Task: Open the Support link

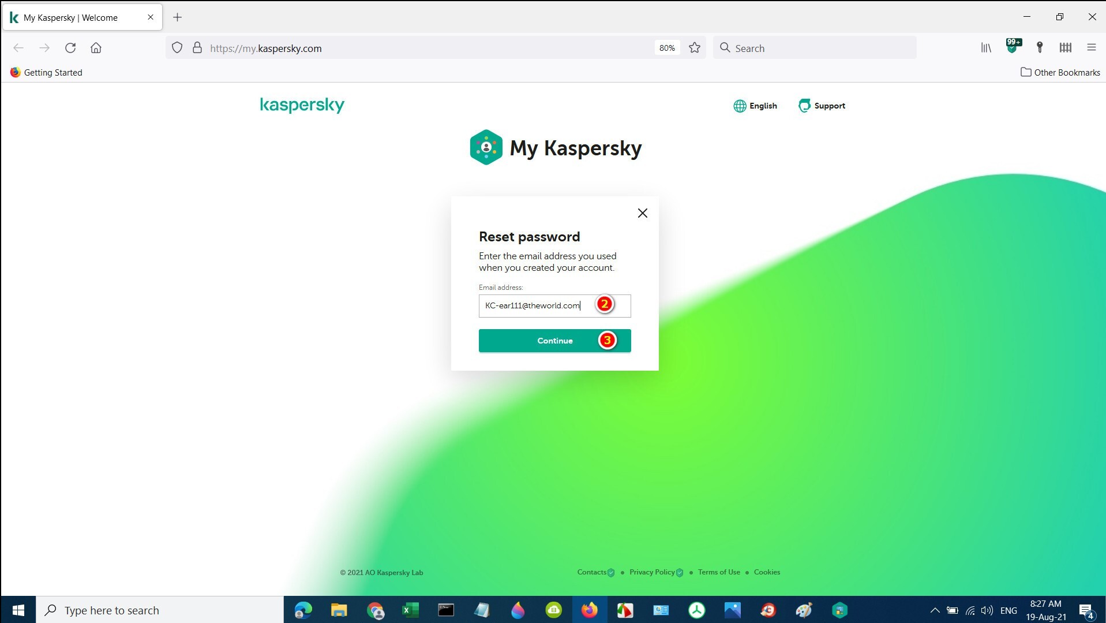Action: click(x=822, y=106)
